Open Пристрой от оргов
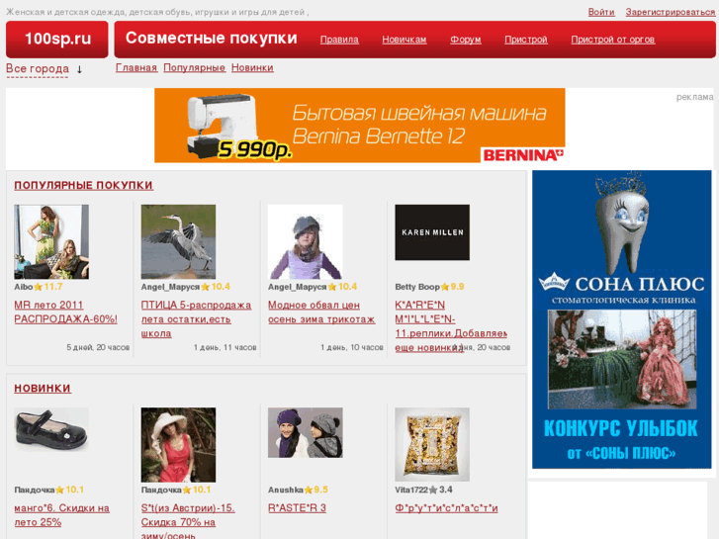Viewport: 719px width, 539px height. click(x=612, y=40)
